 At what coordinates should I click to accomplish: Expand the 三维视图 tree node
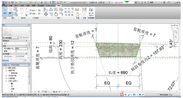6,78
